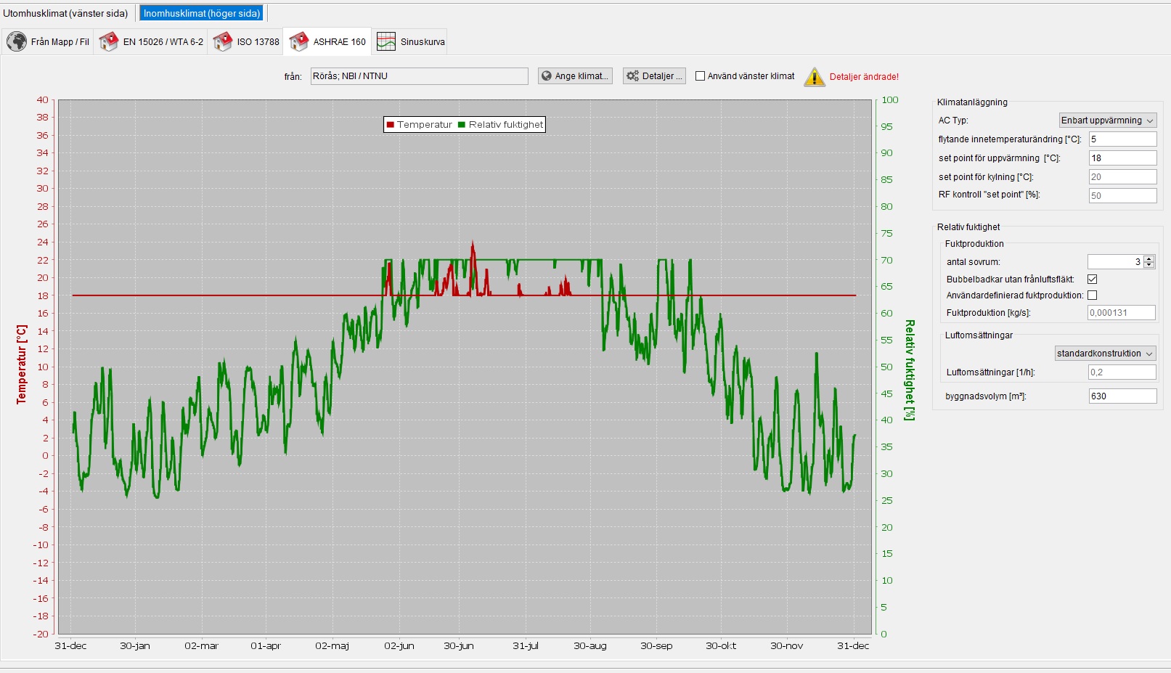Viewport: 1171px width, 673px height.
Task: Click the house icon for EN 15026 / WTA 6-2
Action: click(109, 41)
